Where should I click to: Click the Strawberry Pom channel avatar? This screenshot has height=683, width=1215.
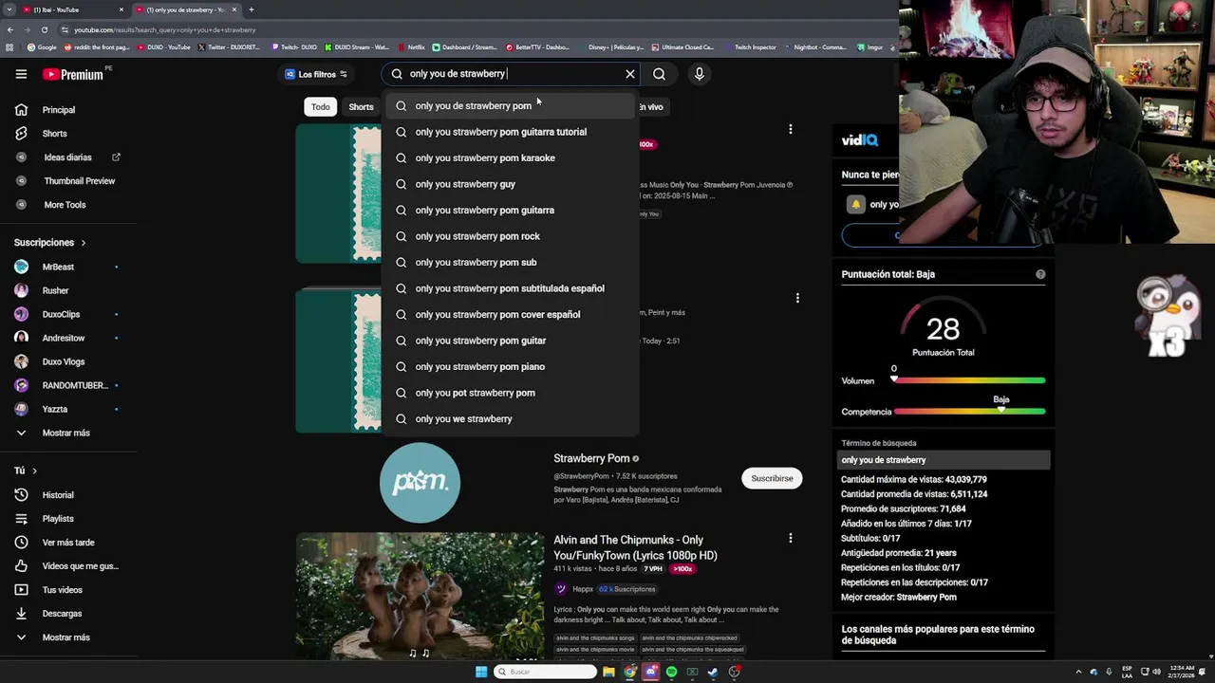420,483
